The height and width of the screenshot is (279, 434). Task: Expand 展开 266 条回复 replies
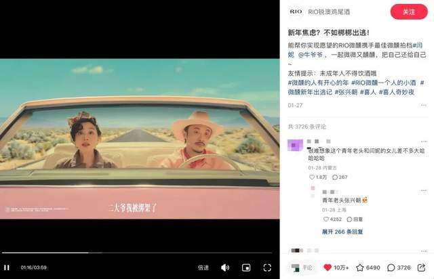(342, 232)
